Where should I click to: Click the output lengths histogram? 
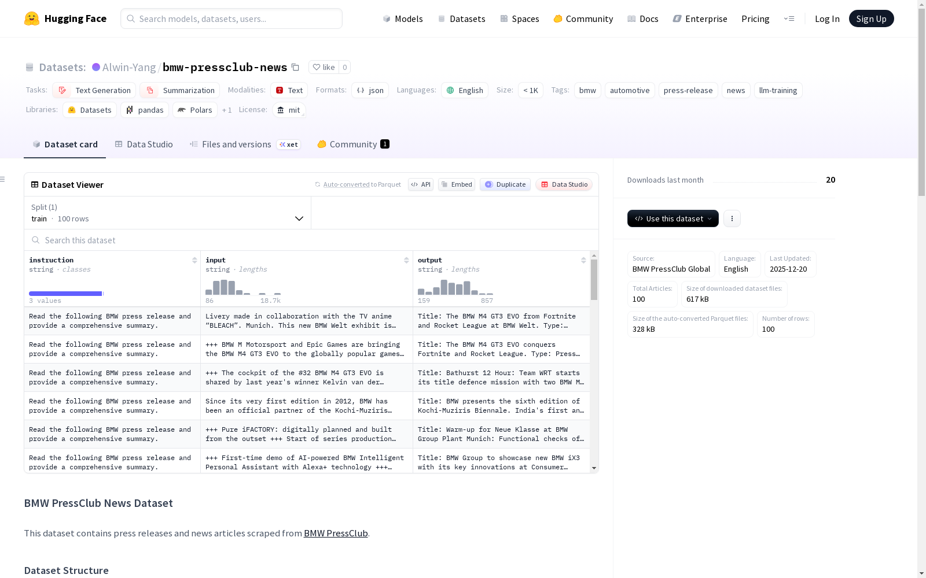(x=455, y=287)
